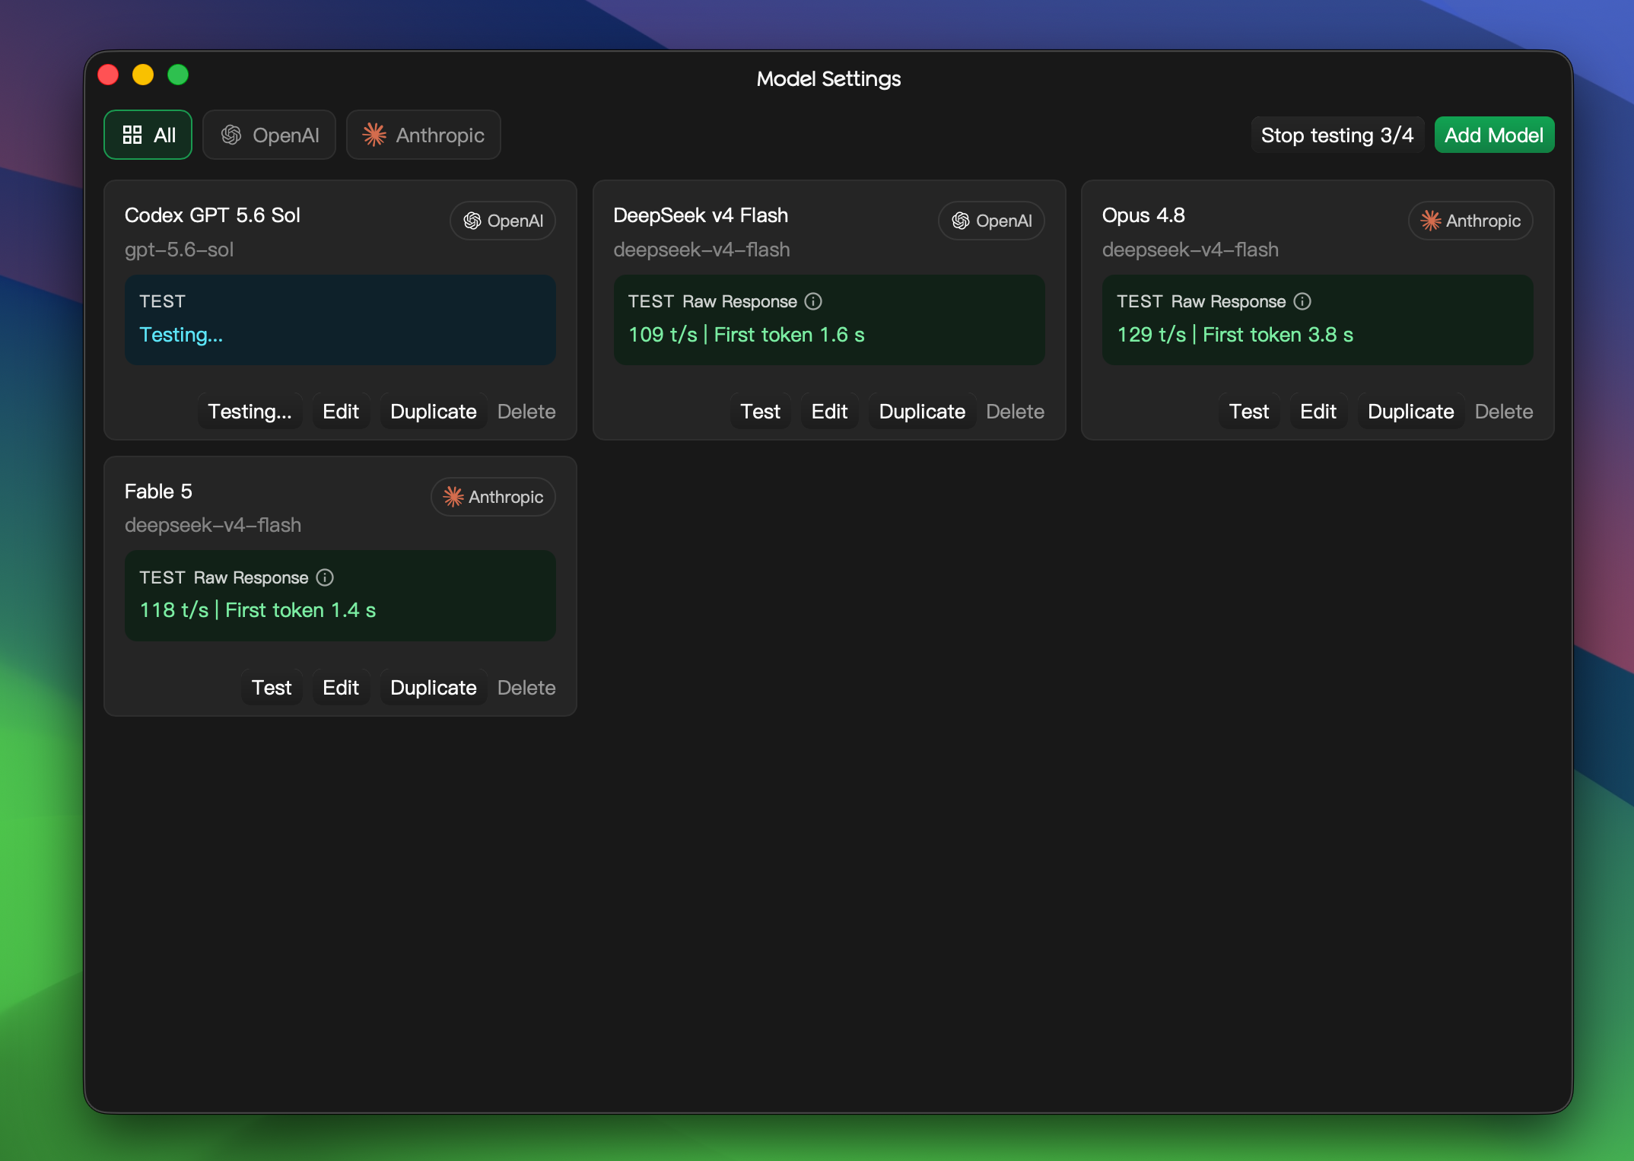The width and height of the screenshot is (1634, 1161).
Task: Click the OpenAI logo in filter tab
Action: point(231,135)
